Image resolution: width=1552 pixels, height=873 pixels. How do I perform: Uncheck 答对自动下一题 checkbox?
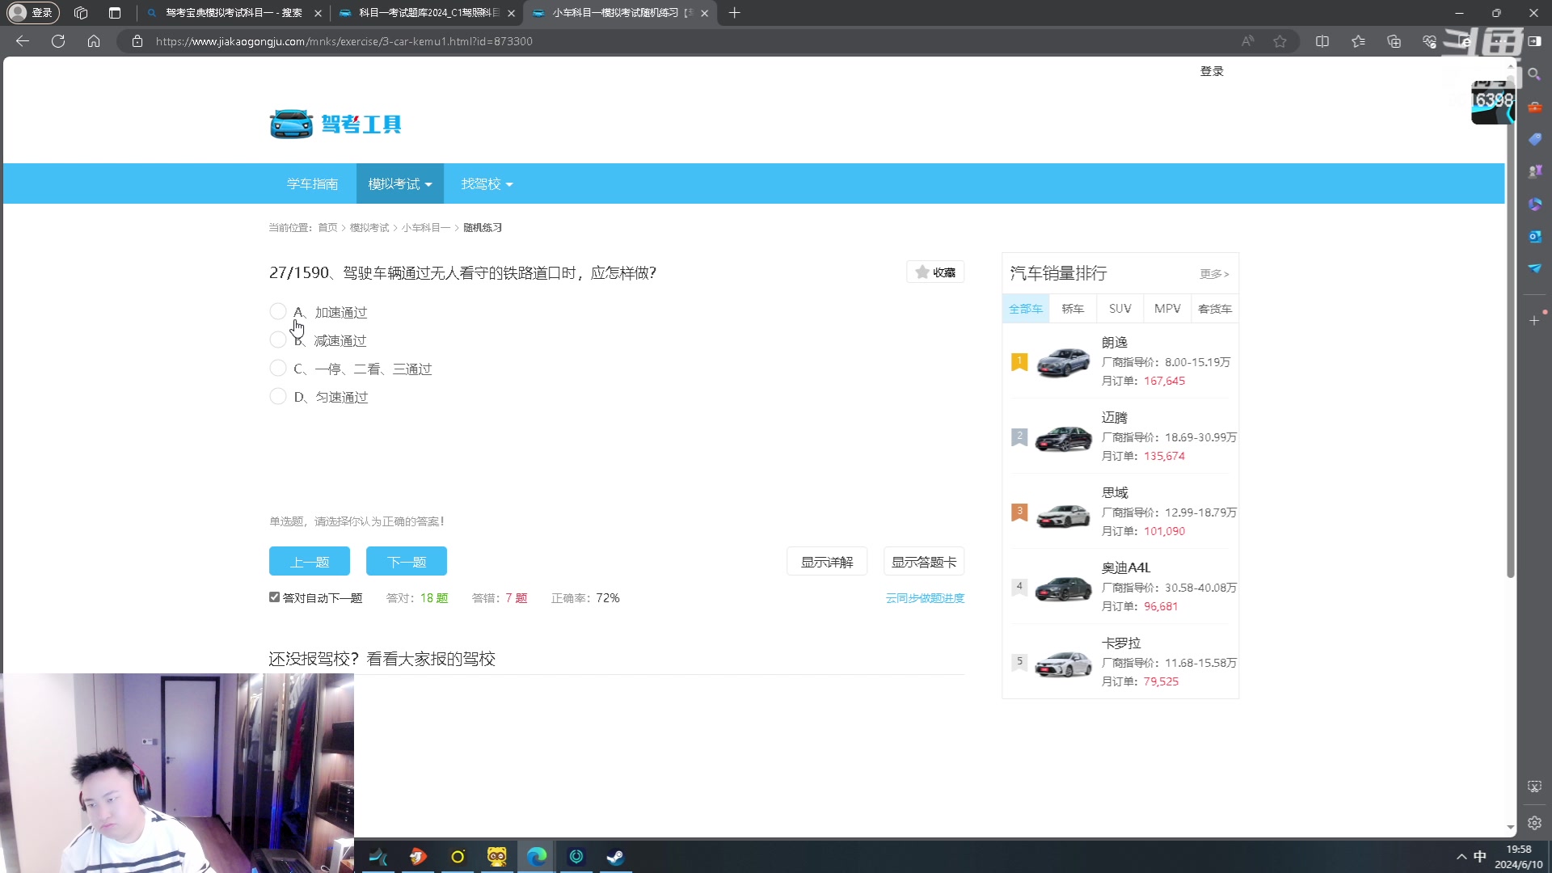tap(274, 597)
